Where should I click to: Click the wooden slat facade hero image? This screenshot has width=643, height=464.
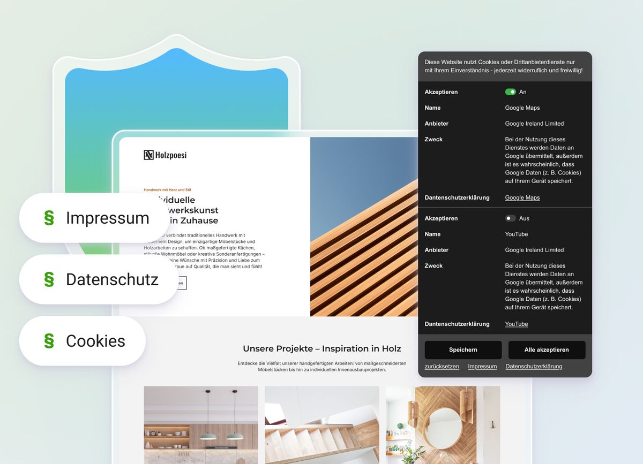tap(364, 227)
